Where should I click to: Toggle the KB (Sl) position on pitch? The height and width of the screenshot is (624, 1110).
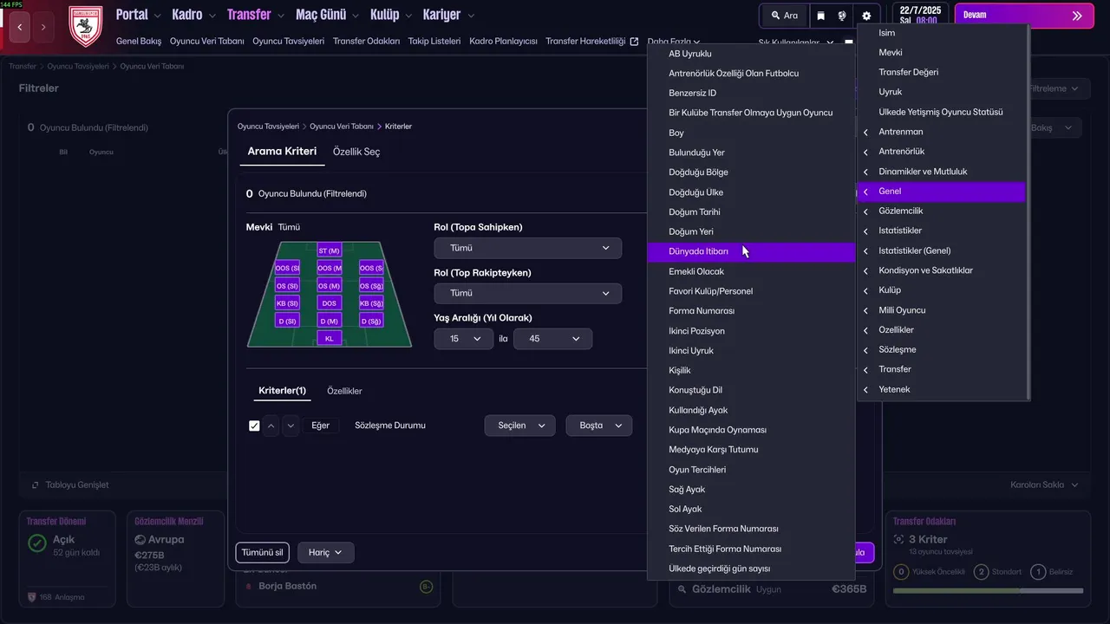(287, 303)
